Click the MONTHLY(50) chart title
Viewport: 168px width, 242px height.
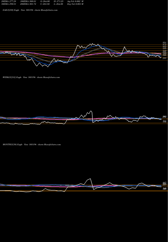click(32, 145)
